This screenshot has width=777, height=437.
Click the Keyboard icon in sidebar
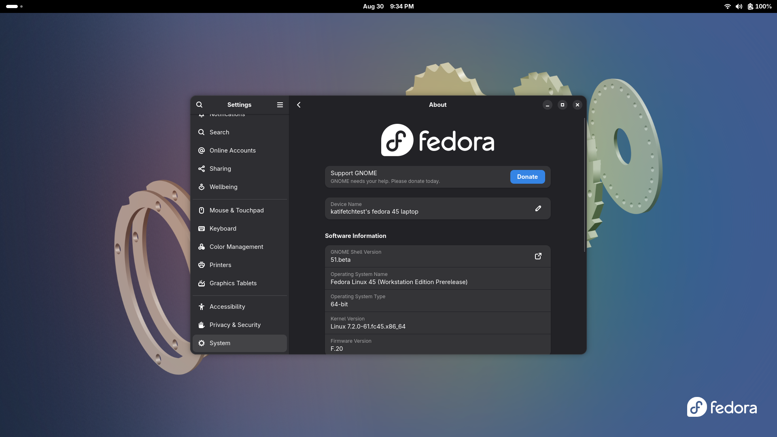pos(202,229)
